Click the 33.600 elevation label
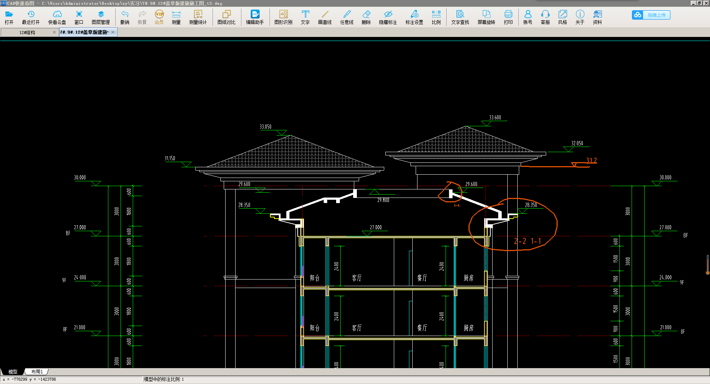 tap(495, 117)
